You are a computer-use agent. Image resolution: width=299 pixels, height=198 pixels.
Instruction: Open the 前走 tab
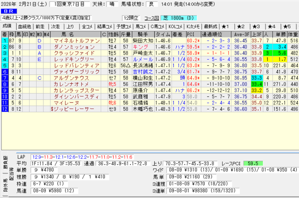pyautogui.click(x=40, y=26)
